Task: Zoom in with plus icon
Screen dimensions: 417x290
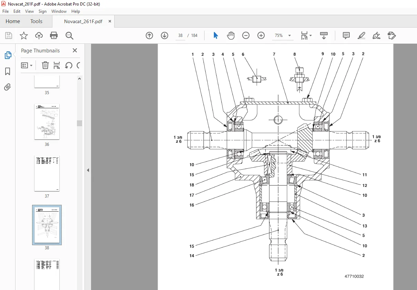Action: click(261, 36)
